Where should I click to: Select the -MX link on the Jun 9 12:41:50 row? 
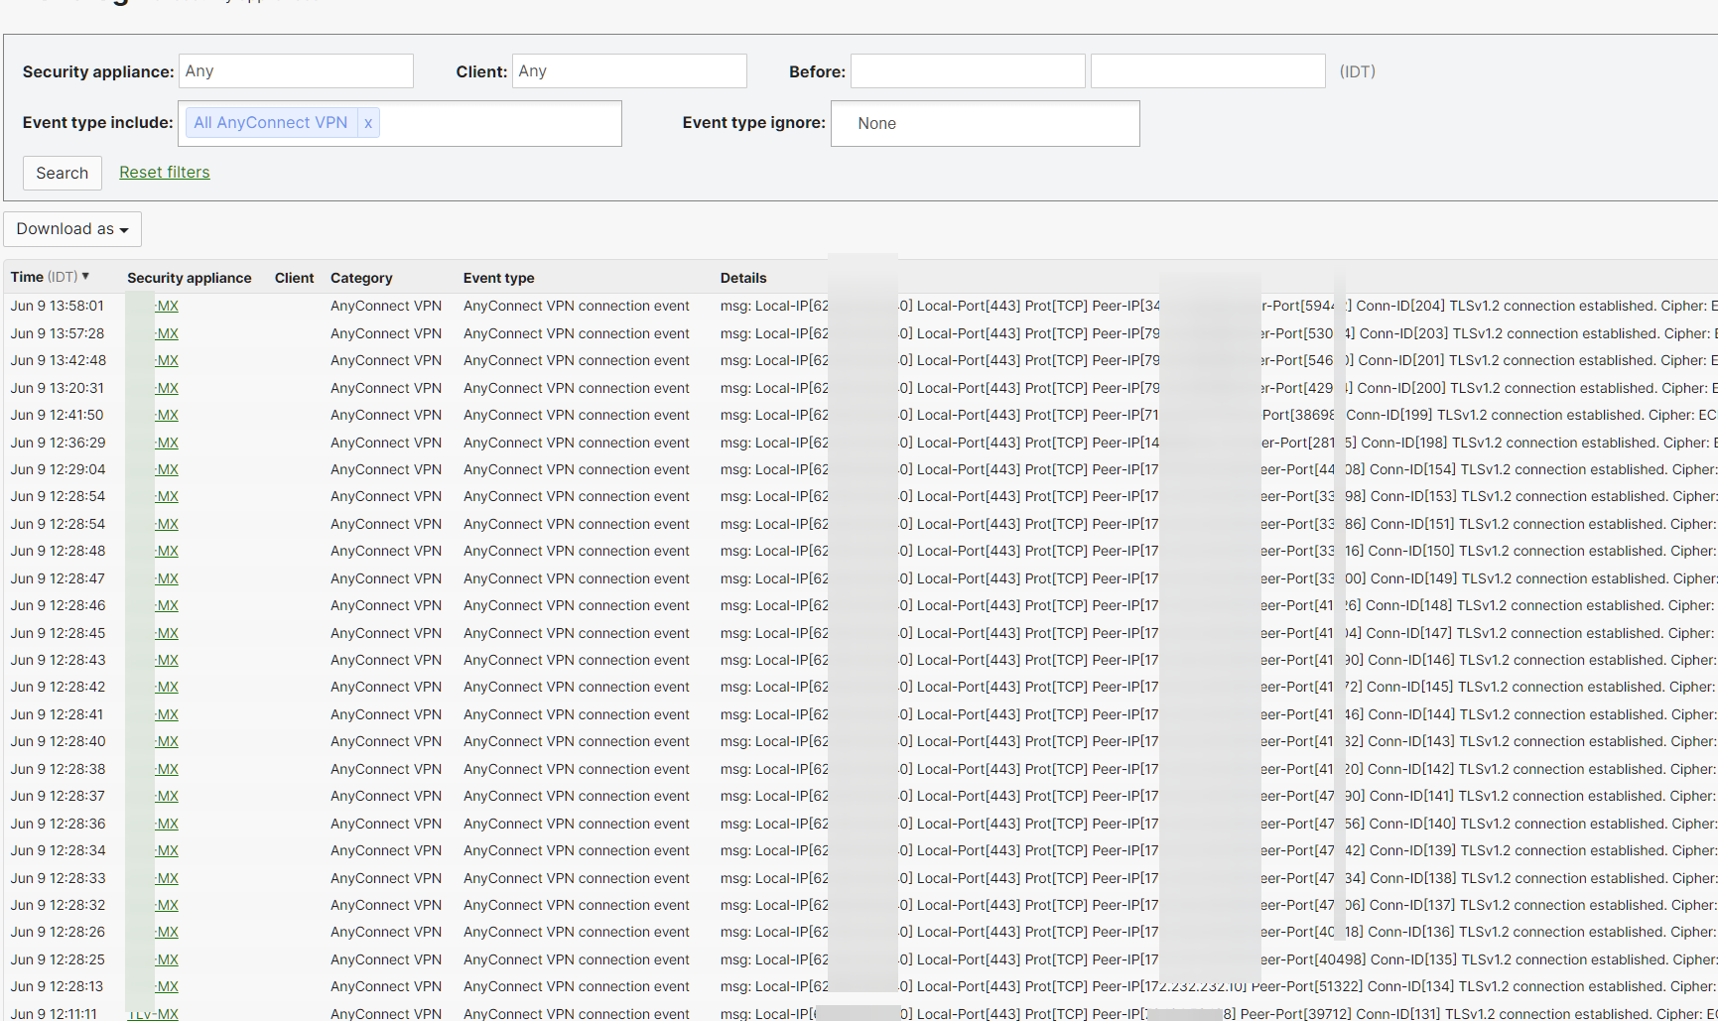pyautogui.click(x=166, y=415)
